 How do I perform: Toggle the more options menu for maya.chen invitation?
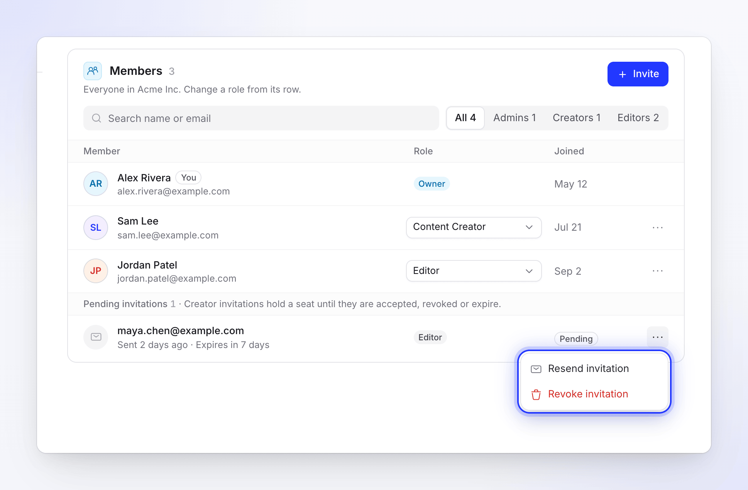click(x=657, y=337)
